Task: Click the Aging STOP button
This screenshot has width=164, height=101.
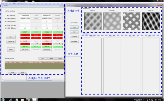Action: [x=11, y=42]
